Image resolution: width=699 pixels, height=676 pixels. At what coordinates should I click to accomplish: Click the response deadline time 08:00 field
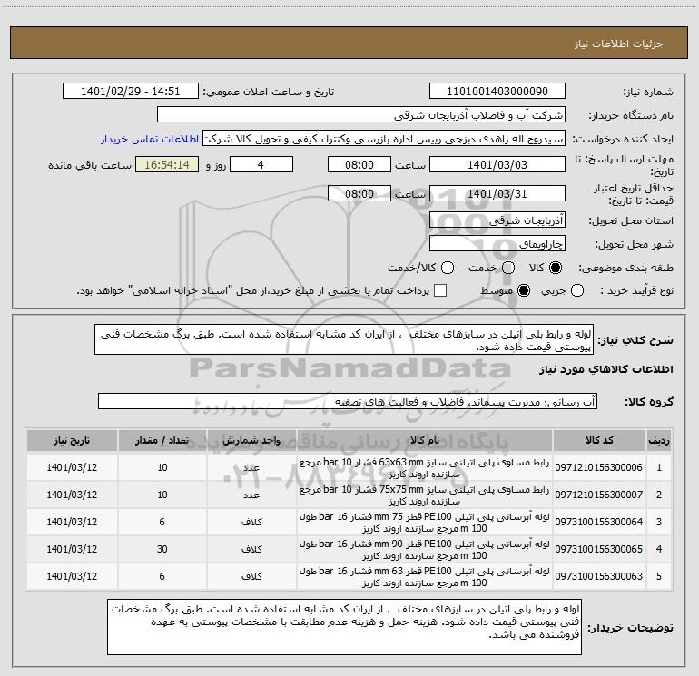(x=359, y=164)
